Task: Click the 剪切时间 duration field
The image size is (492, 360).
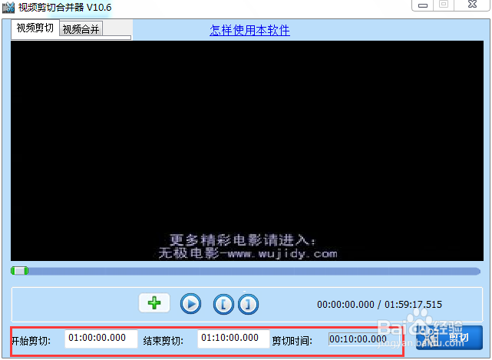Action: point(358,339)
